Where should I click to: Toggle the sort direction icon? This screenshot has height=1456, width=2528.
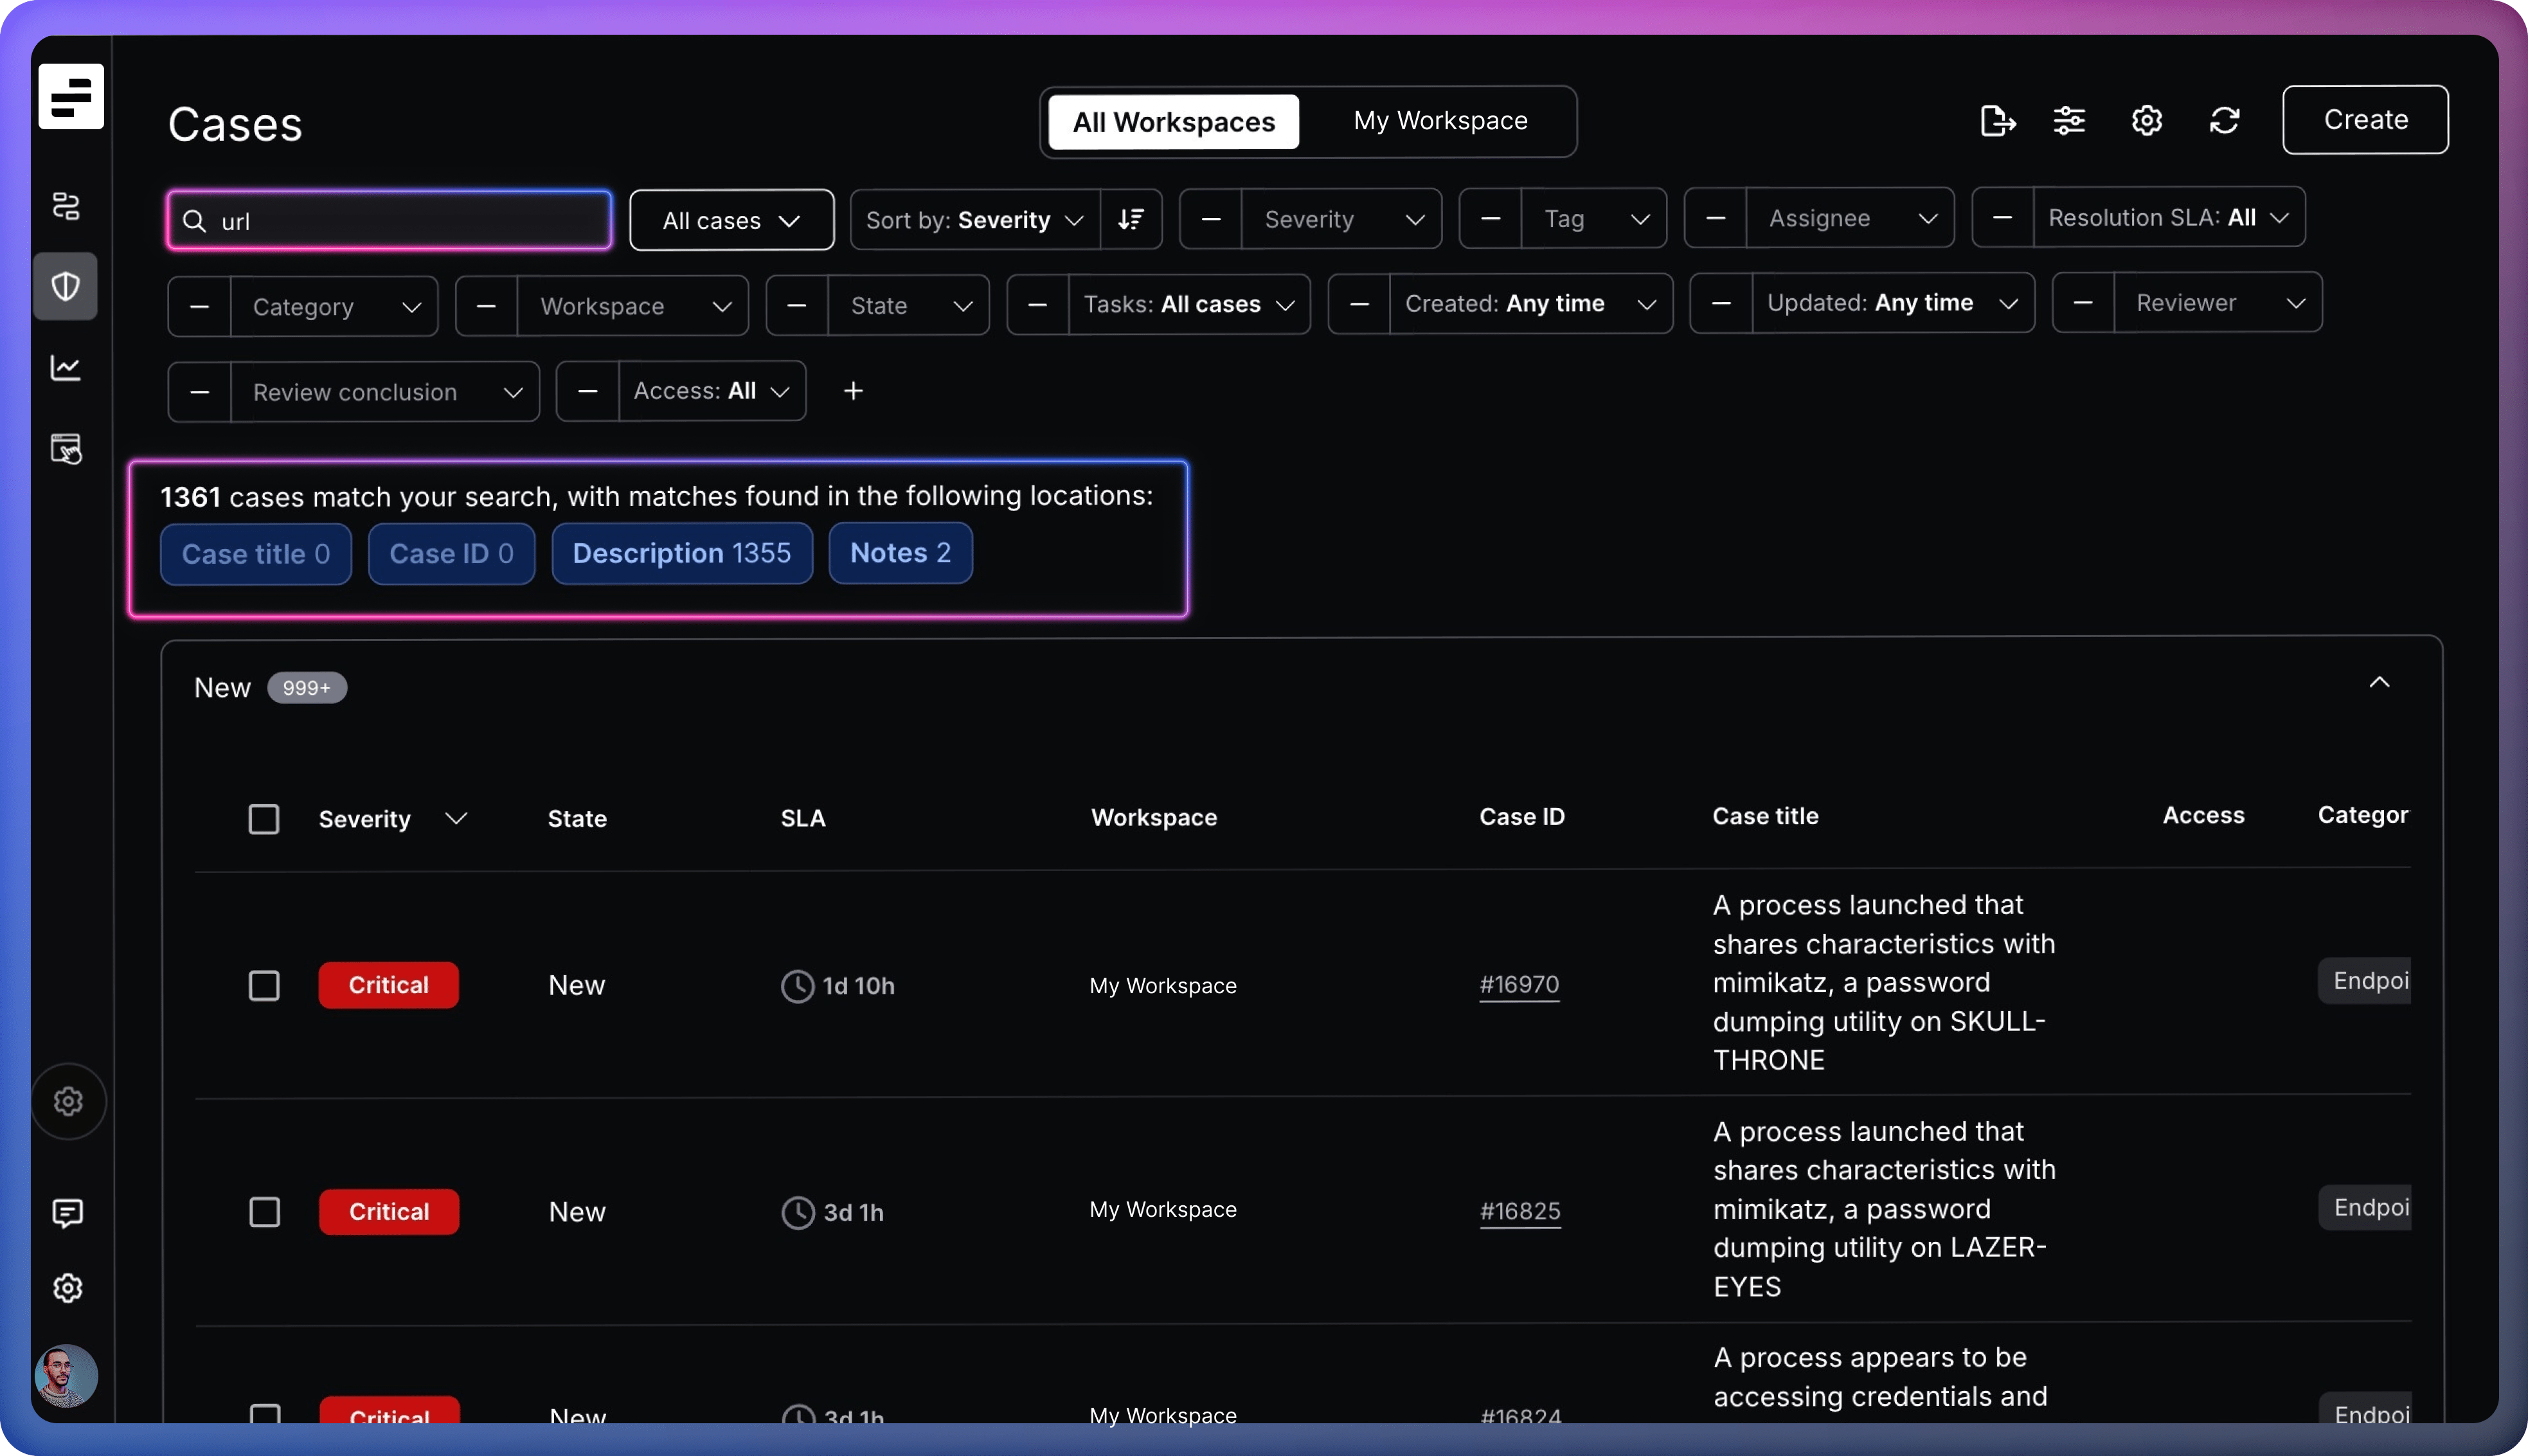click(1131, 219)
